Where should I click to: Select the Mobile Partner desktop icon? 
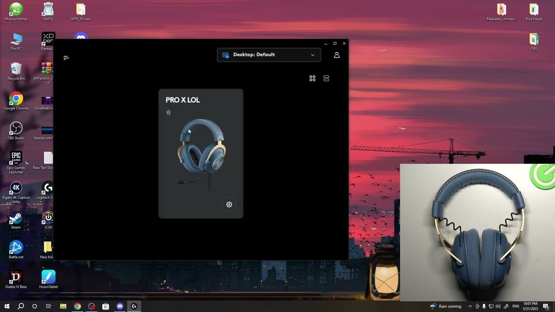coord(16,12)
